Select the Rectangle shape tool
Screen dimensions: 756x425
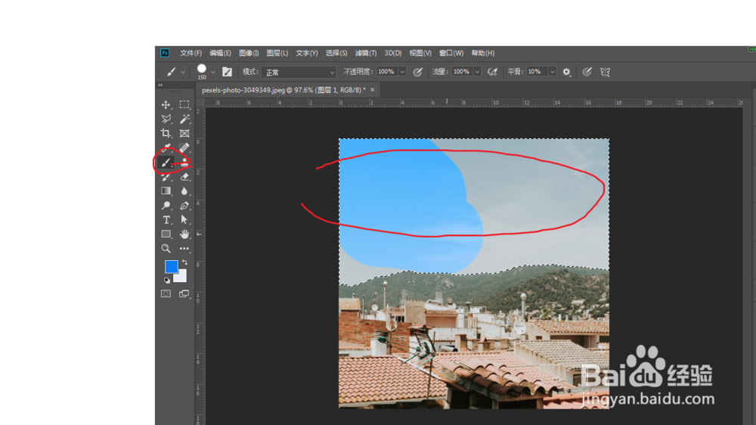click(x=166, y=234)
